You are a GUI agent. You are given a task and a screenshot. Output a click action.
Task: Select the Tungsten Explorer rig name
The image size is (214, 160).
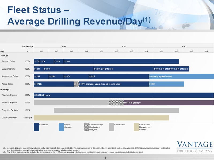coord(10,110)
